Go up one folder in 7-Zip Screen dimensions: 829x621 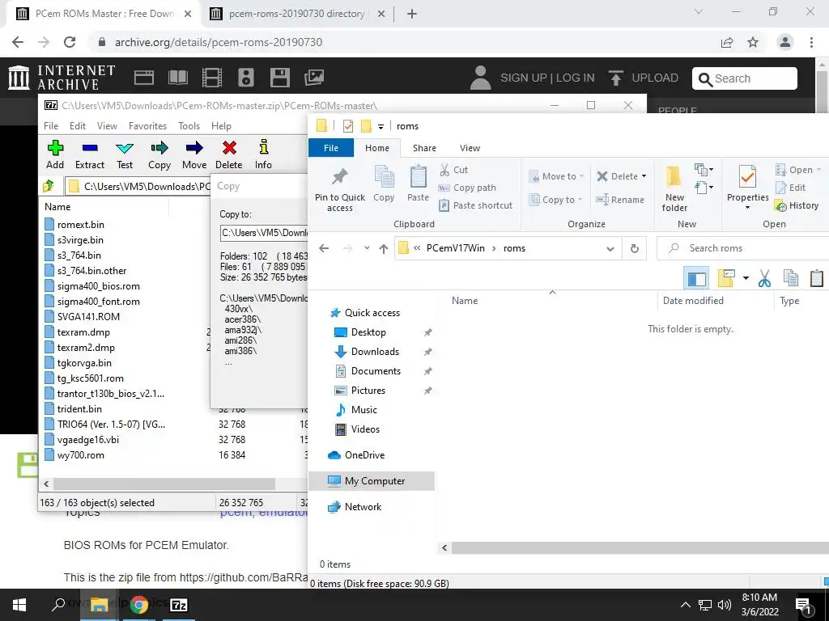point(49,186)
